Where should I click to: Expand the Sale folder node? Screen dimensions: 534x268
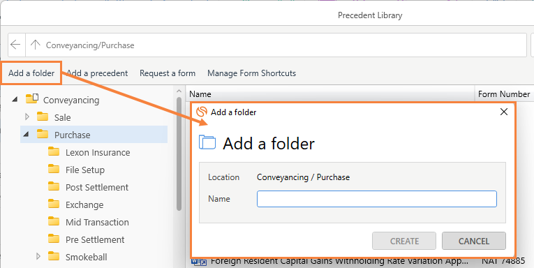click(28, 117)
